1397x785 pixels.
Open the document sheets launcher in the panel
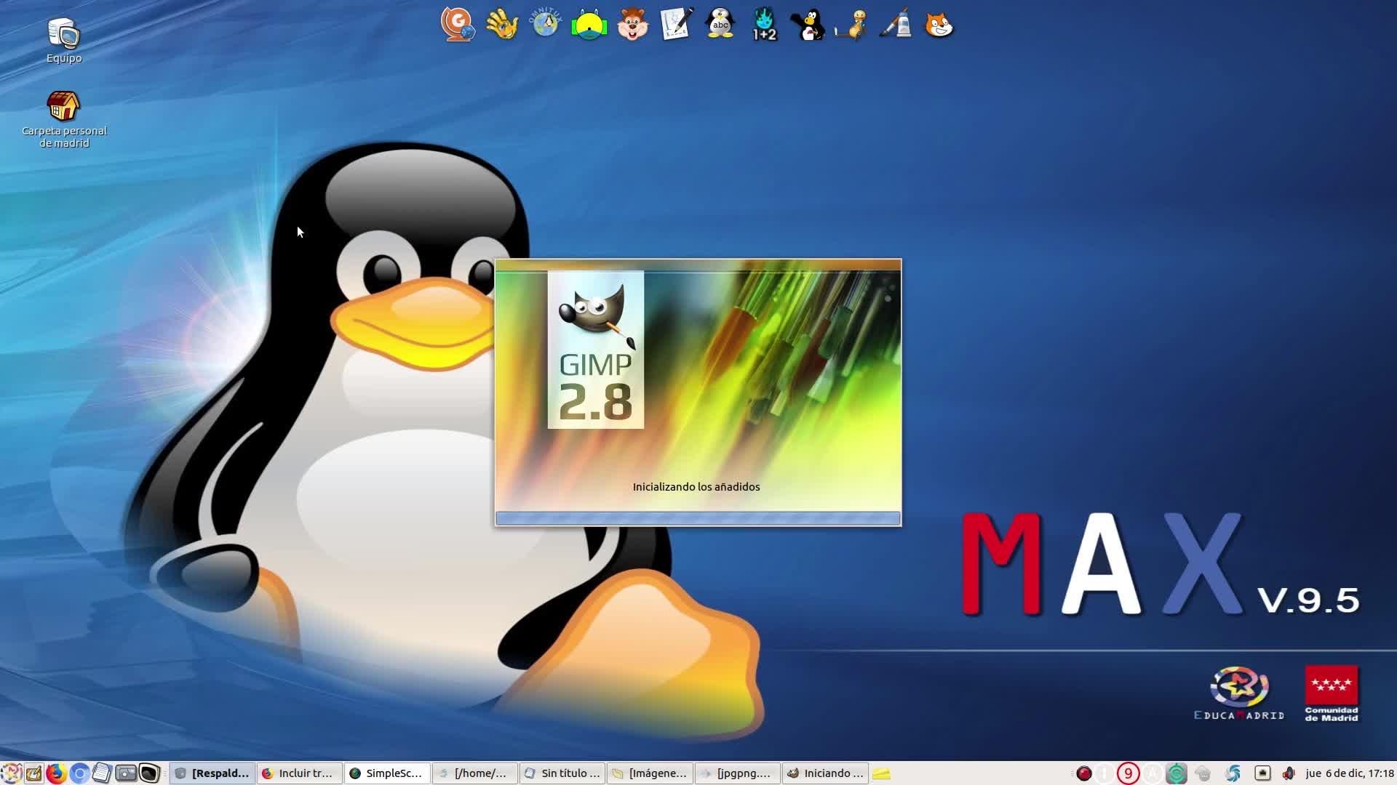[x=102, y=773]
